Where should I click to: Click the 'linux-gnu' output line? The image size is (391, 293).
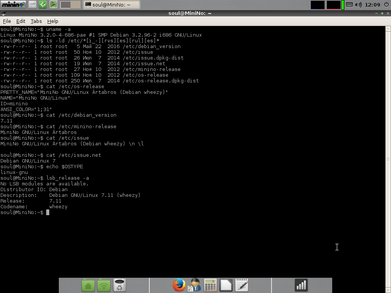pyautogui.click(x=14, y=172)
